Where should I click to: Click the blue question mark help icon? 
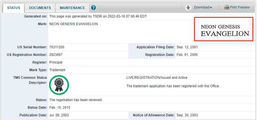(x=93, y=8)
